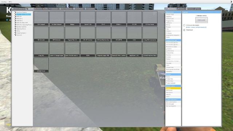
Task: Spawn the Leone 12 Gauge Super shotgun
Action: [x=57, y=49]
